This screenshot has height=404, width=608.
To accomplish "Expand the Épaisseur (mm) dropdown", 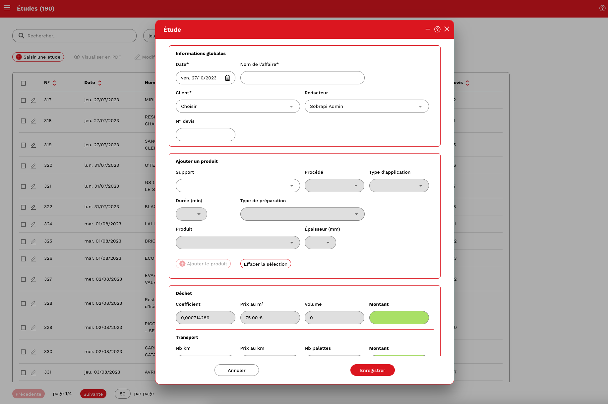I will click(320, 243).
